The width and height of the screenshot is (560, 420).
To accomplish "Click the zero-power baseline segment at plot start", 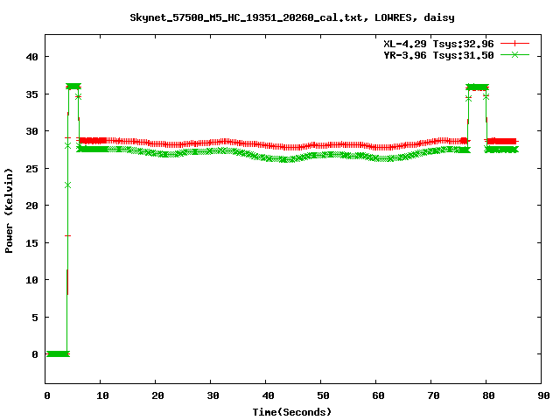I will point(58,353).
